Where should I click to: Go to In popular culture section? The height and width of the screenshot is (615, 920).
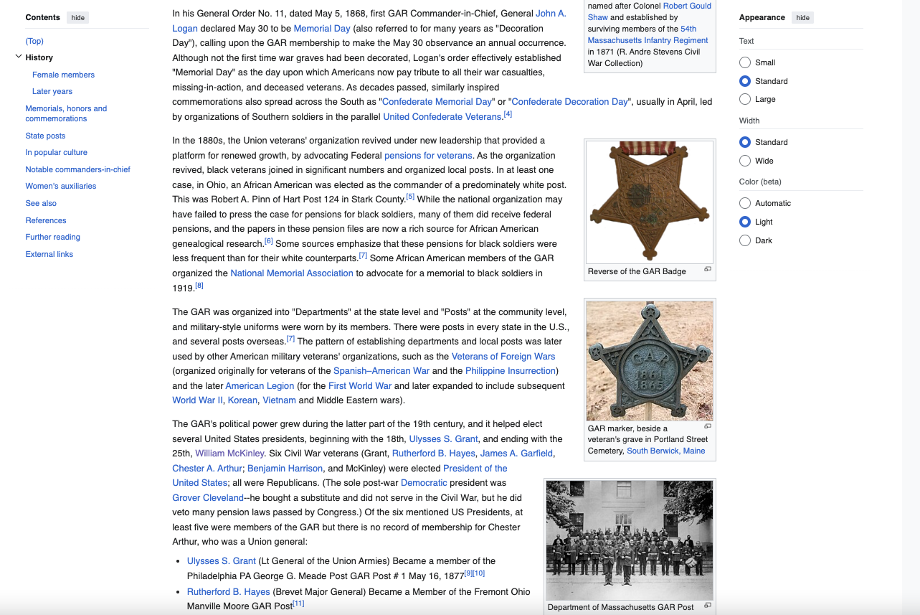57,152
